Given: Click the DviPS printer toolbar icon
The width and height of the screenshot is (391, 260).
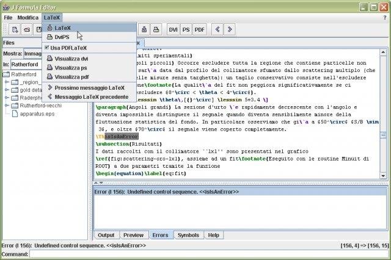Looking at the screenshot, I should 156,29.
